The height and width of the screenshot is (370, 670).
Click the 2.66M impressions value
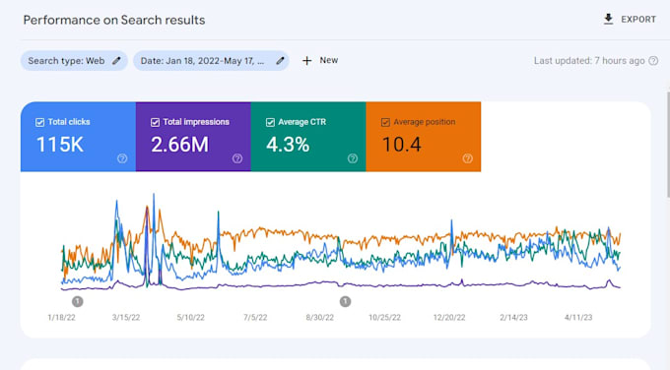[x=180, y=145]
